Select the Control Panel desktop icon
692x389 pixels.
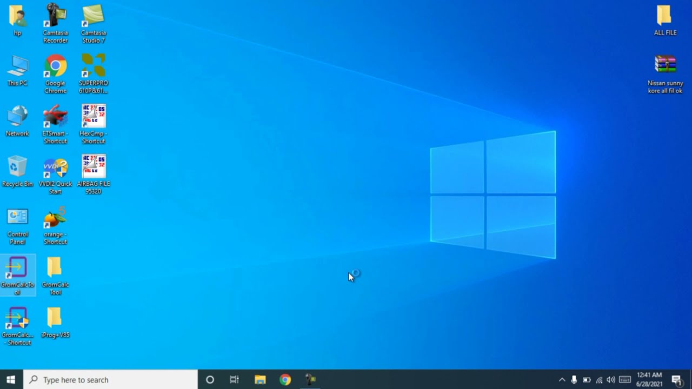pos(17,226)
